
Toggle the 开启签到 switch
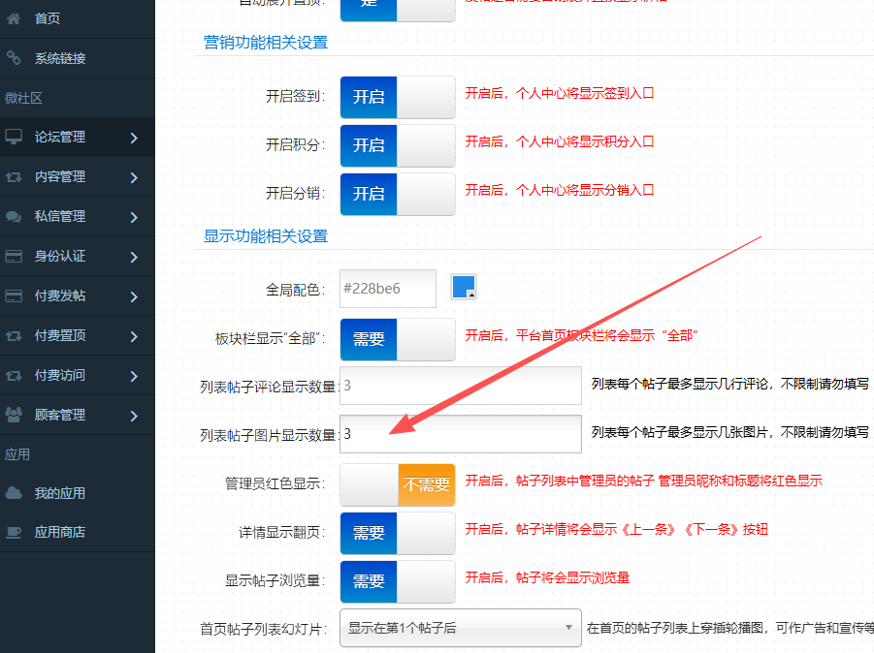pos(397,97)
